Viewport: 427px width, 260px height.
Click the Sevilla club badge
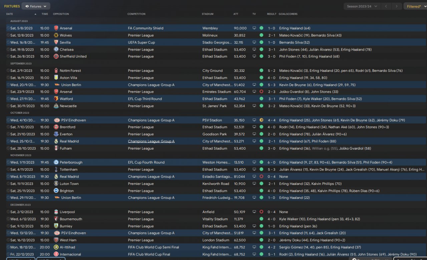point(56,42)
